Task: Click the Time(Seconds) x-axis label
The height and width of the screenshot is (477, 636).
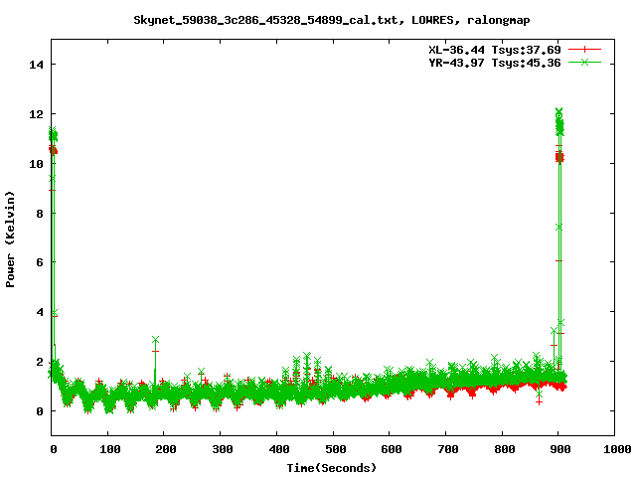Action: [x=332, y=468]
